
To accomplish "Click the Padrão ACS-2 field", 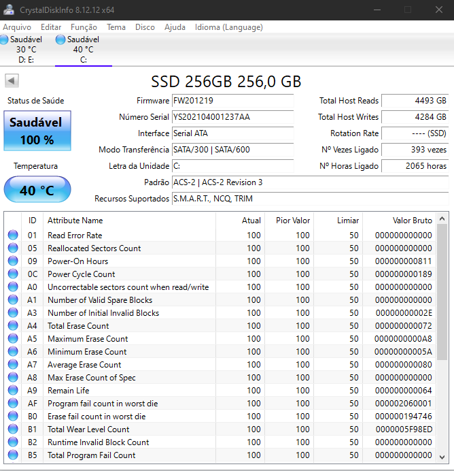I will pyautogui.click(x=311, y=182).
